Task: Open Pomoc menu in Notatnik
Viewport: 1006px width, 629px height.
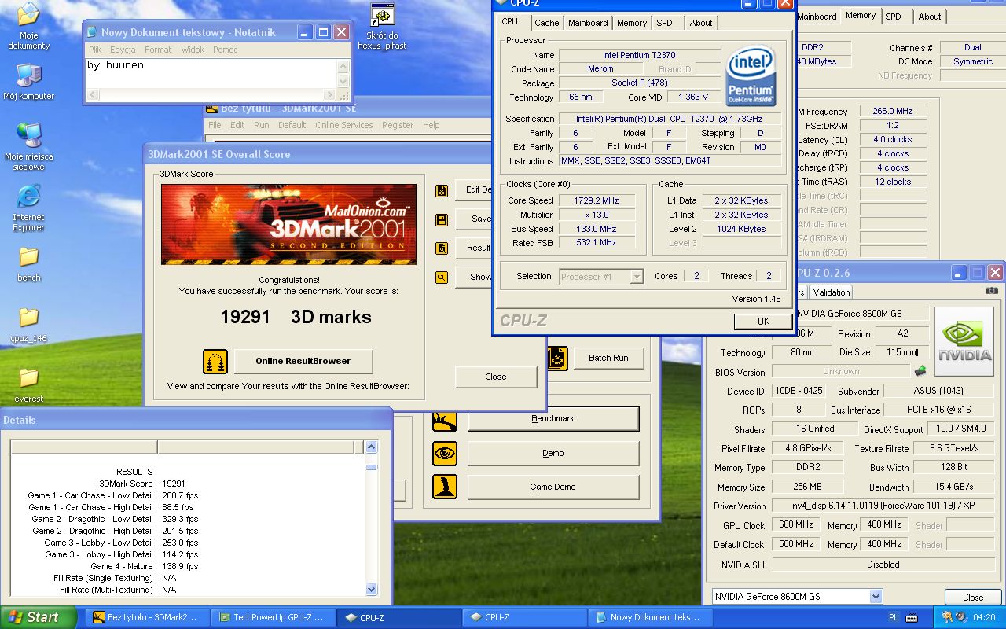Action: coord(226,50)
